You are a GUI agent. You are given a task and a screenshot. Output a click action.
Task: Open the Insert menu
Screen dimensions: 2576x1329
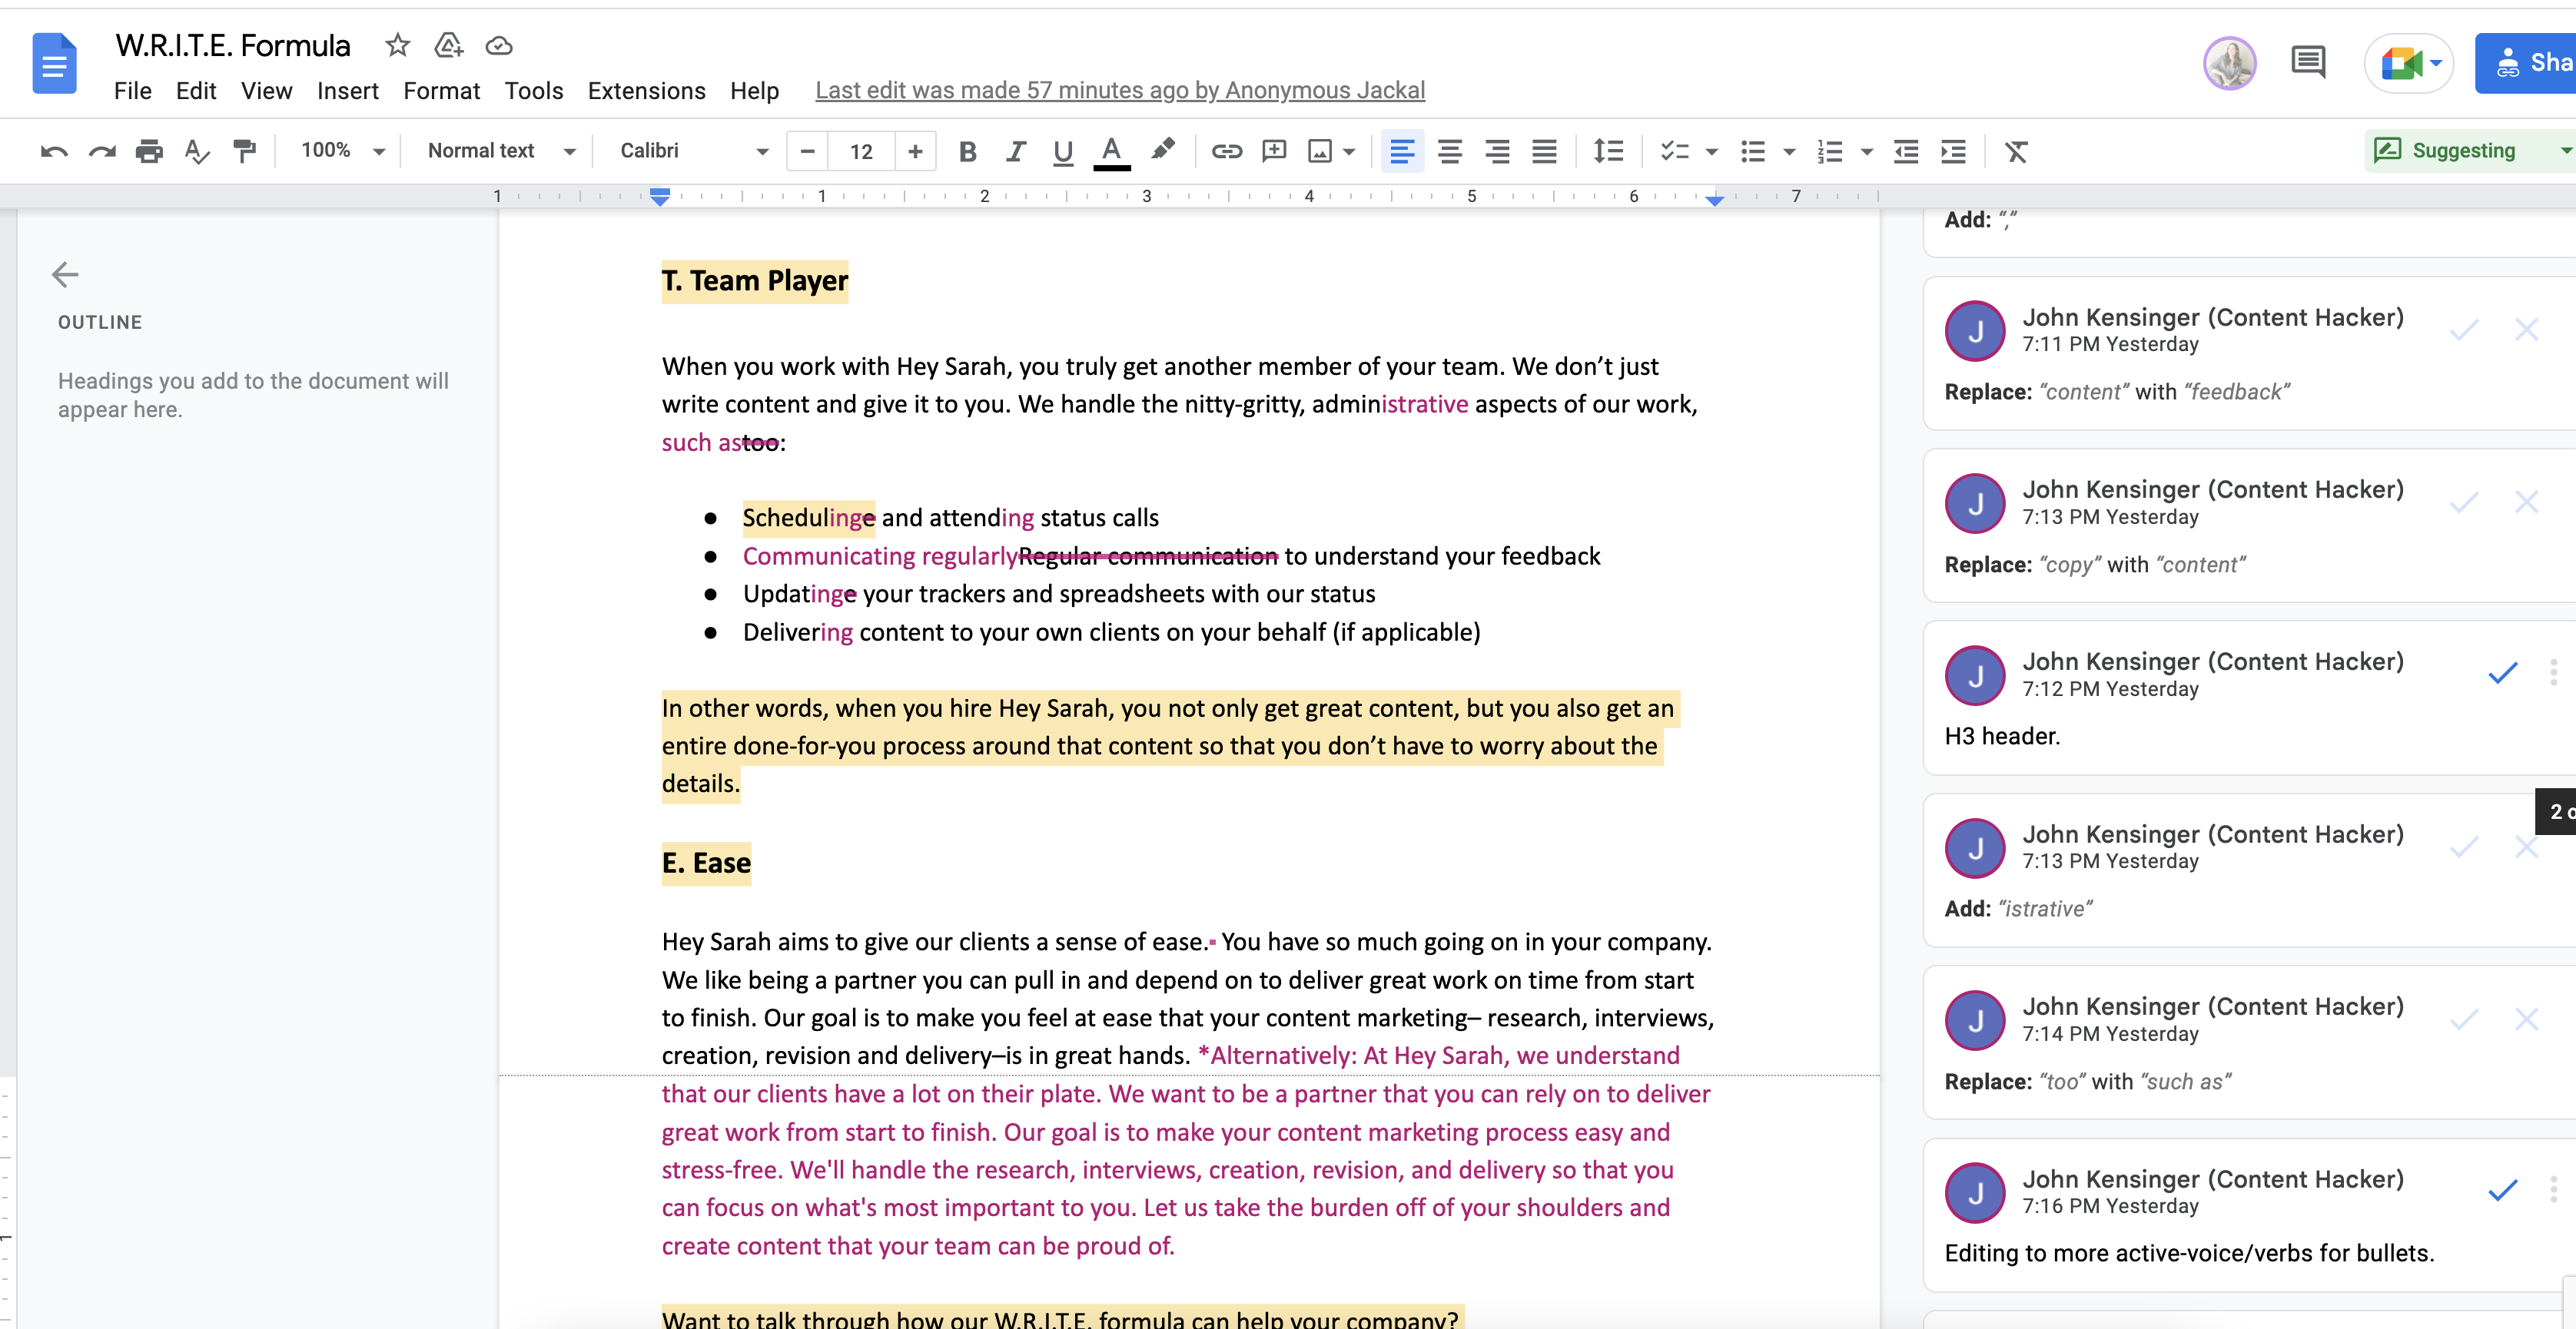point(347,91)
